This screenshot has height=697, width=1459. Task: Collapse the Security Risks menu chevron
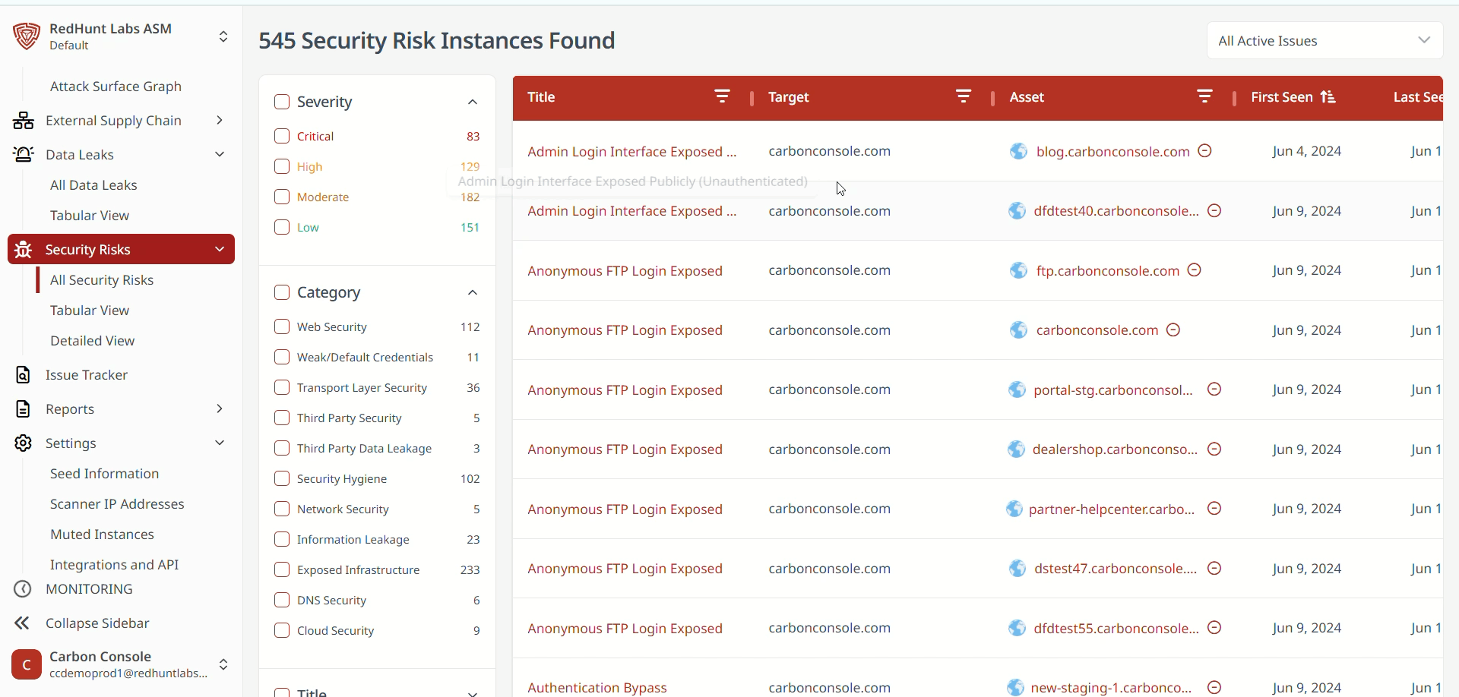(220, 249)
